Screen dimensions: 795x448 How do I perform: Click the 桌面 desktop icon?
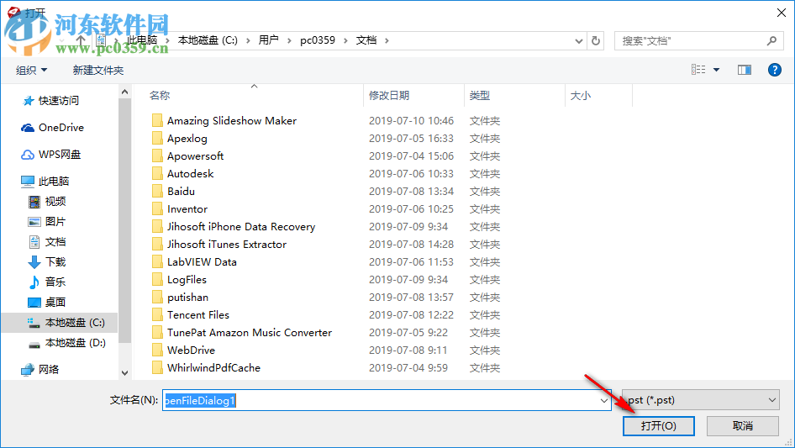[x=34, y=303]
